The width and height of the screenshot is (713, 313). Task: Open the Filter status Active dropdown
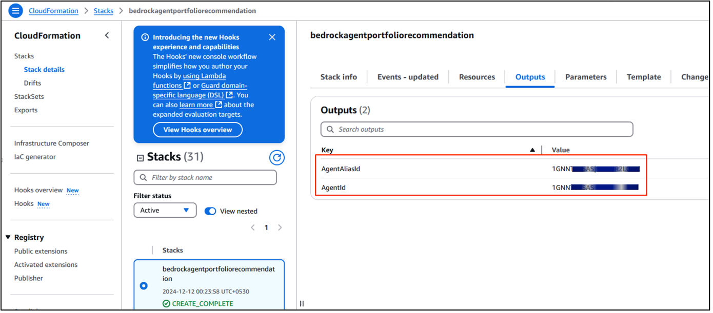click(165, 211)
